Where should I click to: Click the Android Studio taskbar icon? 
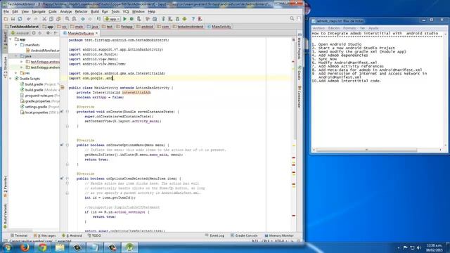click(x=129, y=247)
